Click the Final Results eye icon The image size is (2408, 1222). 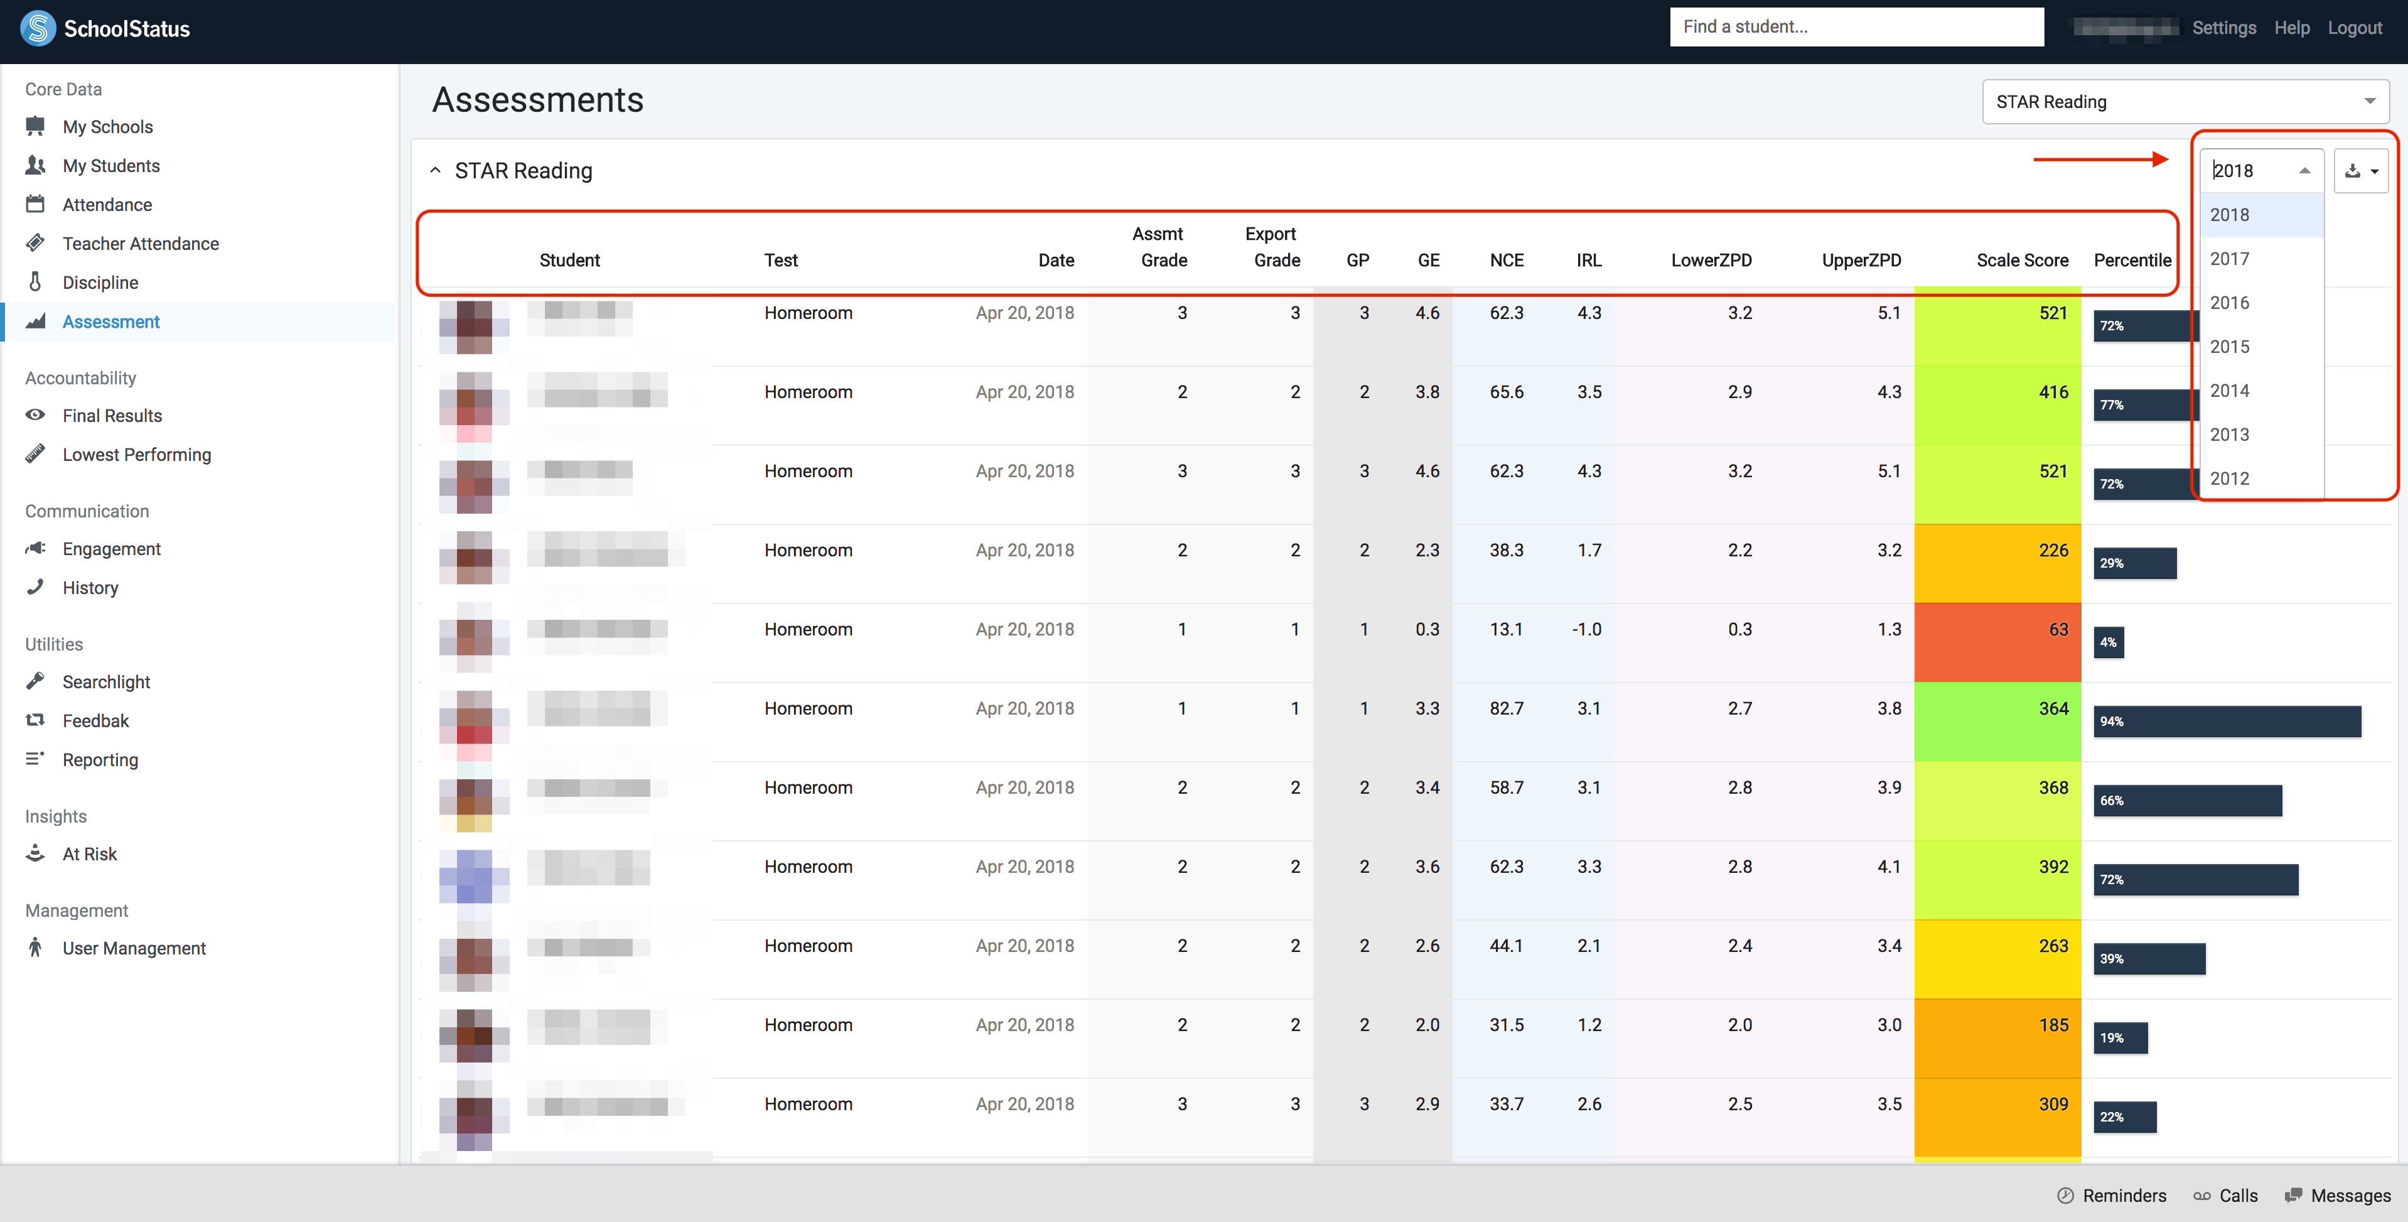[x=36, y=414]
